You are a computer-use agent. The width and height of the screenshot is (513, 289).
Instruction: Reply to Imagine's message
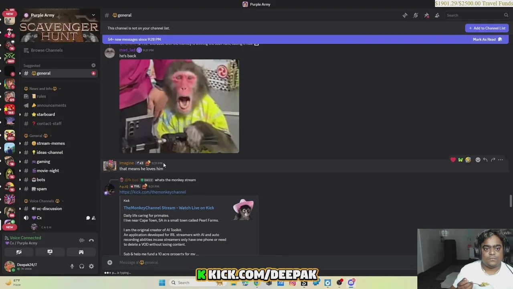tap(485, 160)
